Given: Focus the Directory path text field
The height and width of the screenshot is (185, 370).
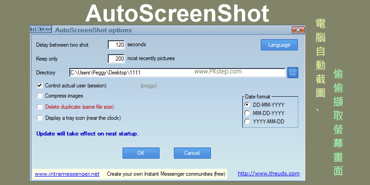Looking at the screenshot, I should pos(177,73).
